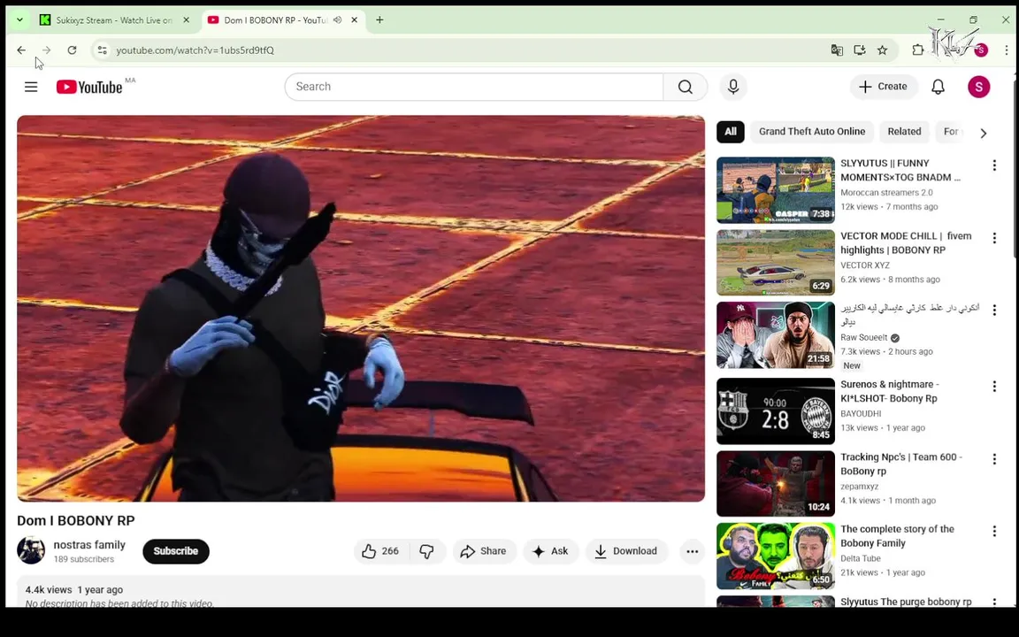
Task: Select the All filter chip
Action: pos(731,131)
